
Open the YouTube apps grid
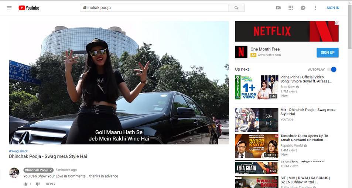290,8
